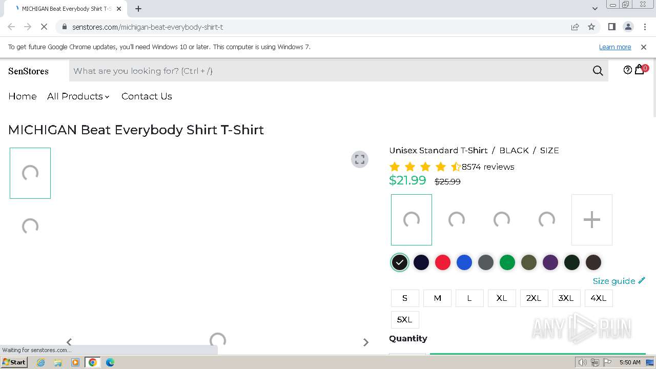
Task: Open File Explorer from taskbar
Action: (58, 362)
